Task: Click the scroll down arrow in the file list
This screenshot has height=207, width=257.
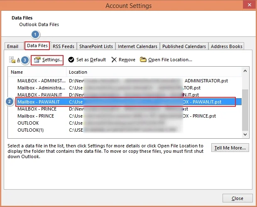Action: (x=245, y=135)
